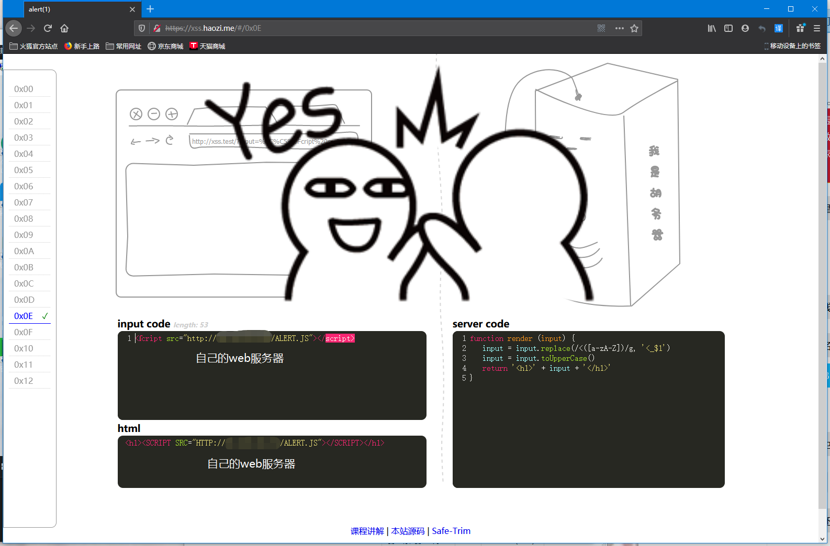The image size is (830, 546).
Task: Select level 0x10 in sidebar
Action: click(30, 348)
